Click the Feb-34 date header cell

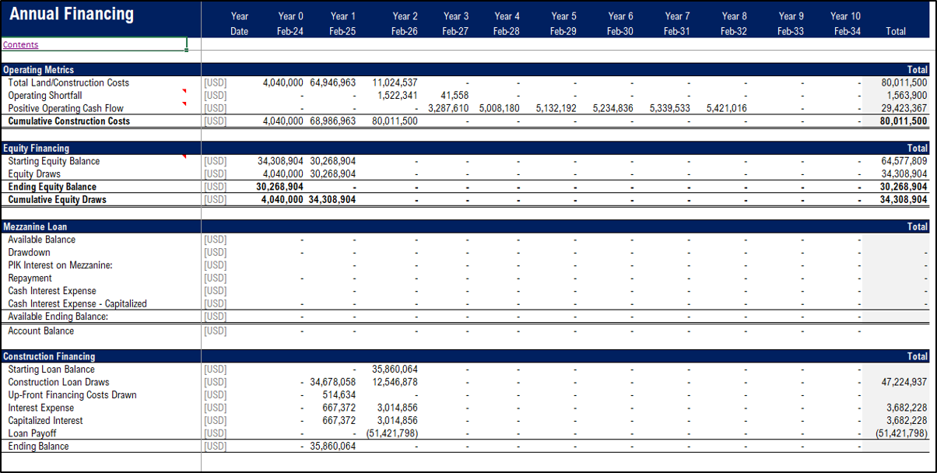845,31
